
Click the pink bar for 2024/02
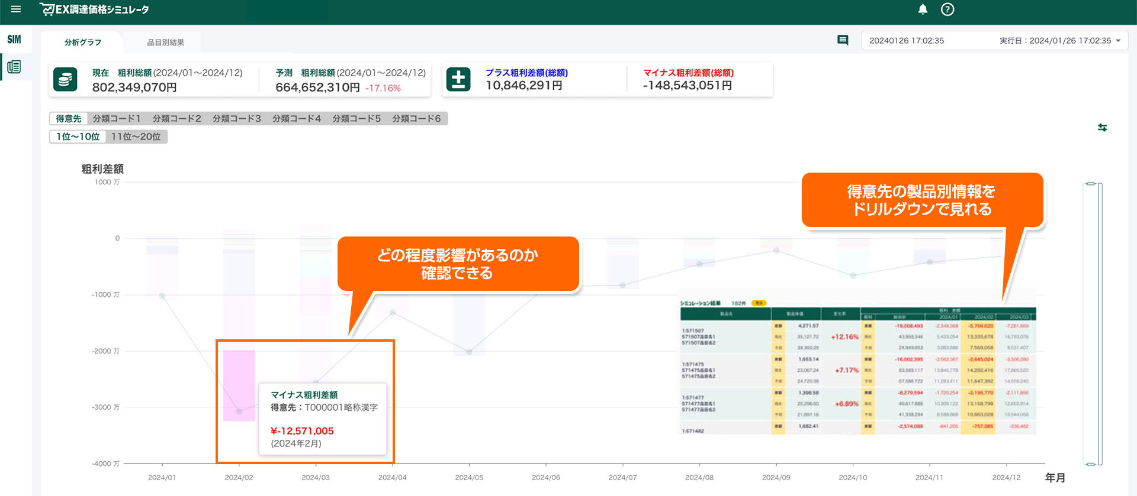239,385
